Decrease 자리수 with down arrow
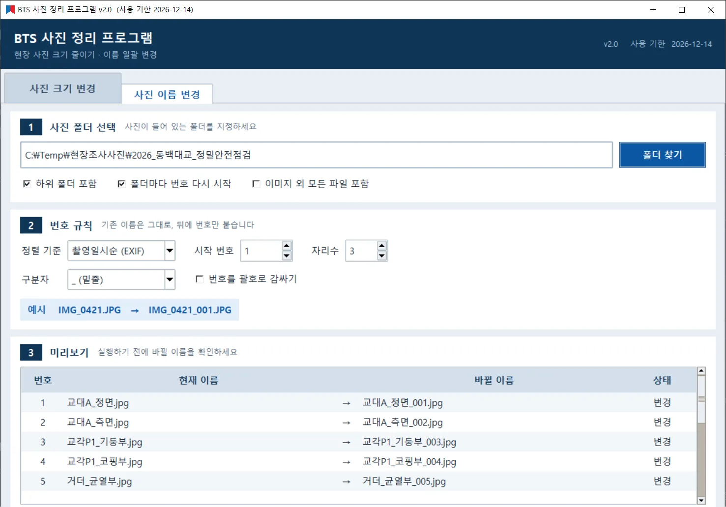 pos(382,256)
